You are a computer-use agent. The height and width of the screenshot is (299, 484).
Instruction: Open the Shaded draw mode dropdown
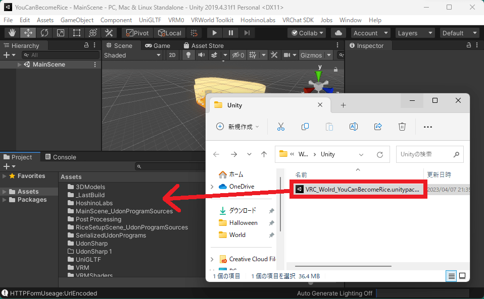click(x=132, y=55)
